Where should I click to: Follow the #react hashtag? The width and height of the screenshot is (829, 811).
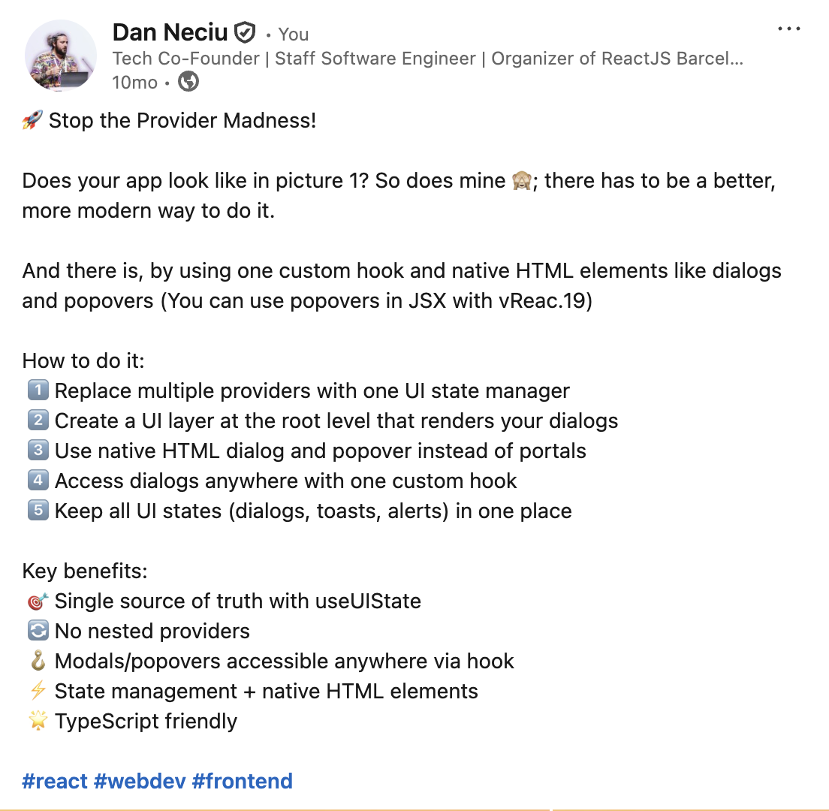coord(55,781)
